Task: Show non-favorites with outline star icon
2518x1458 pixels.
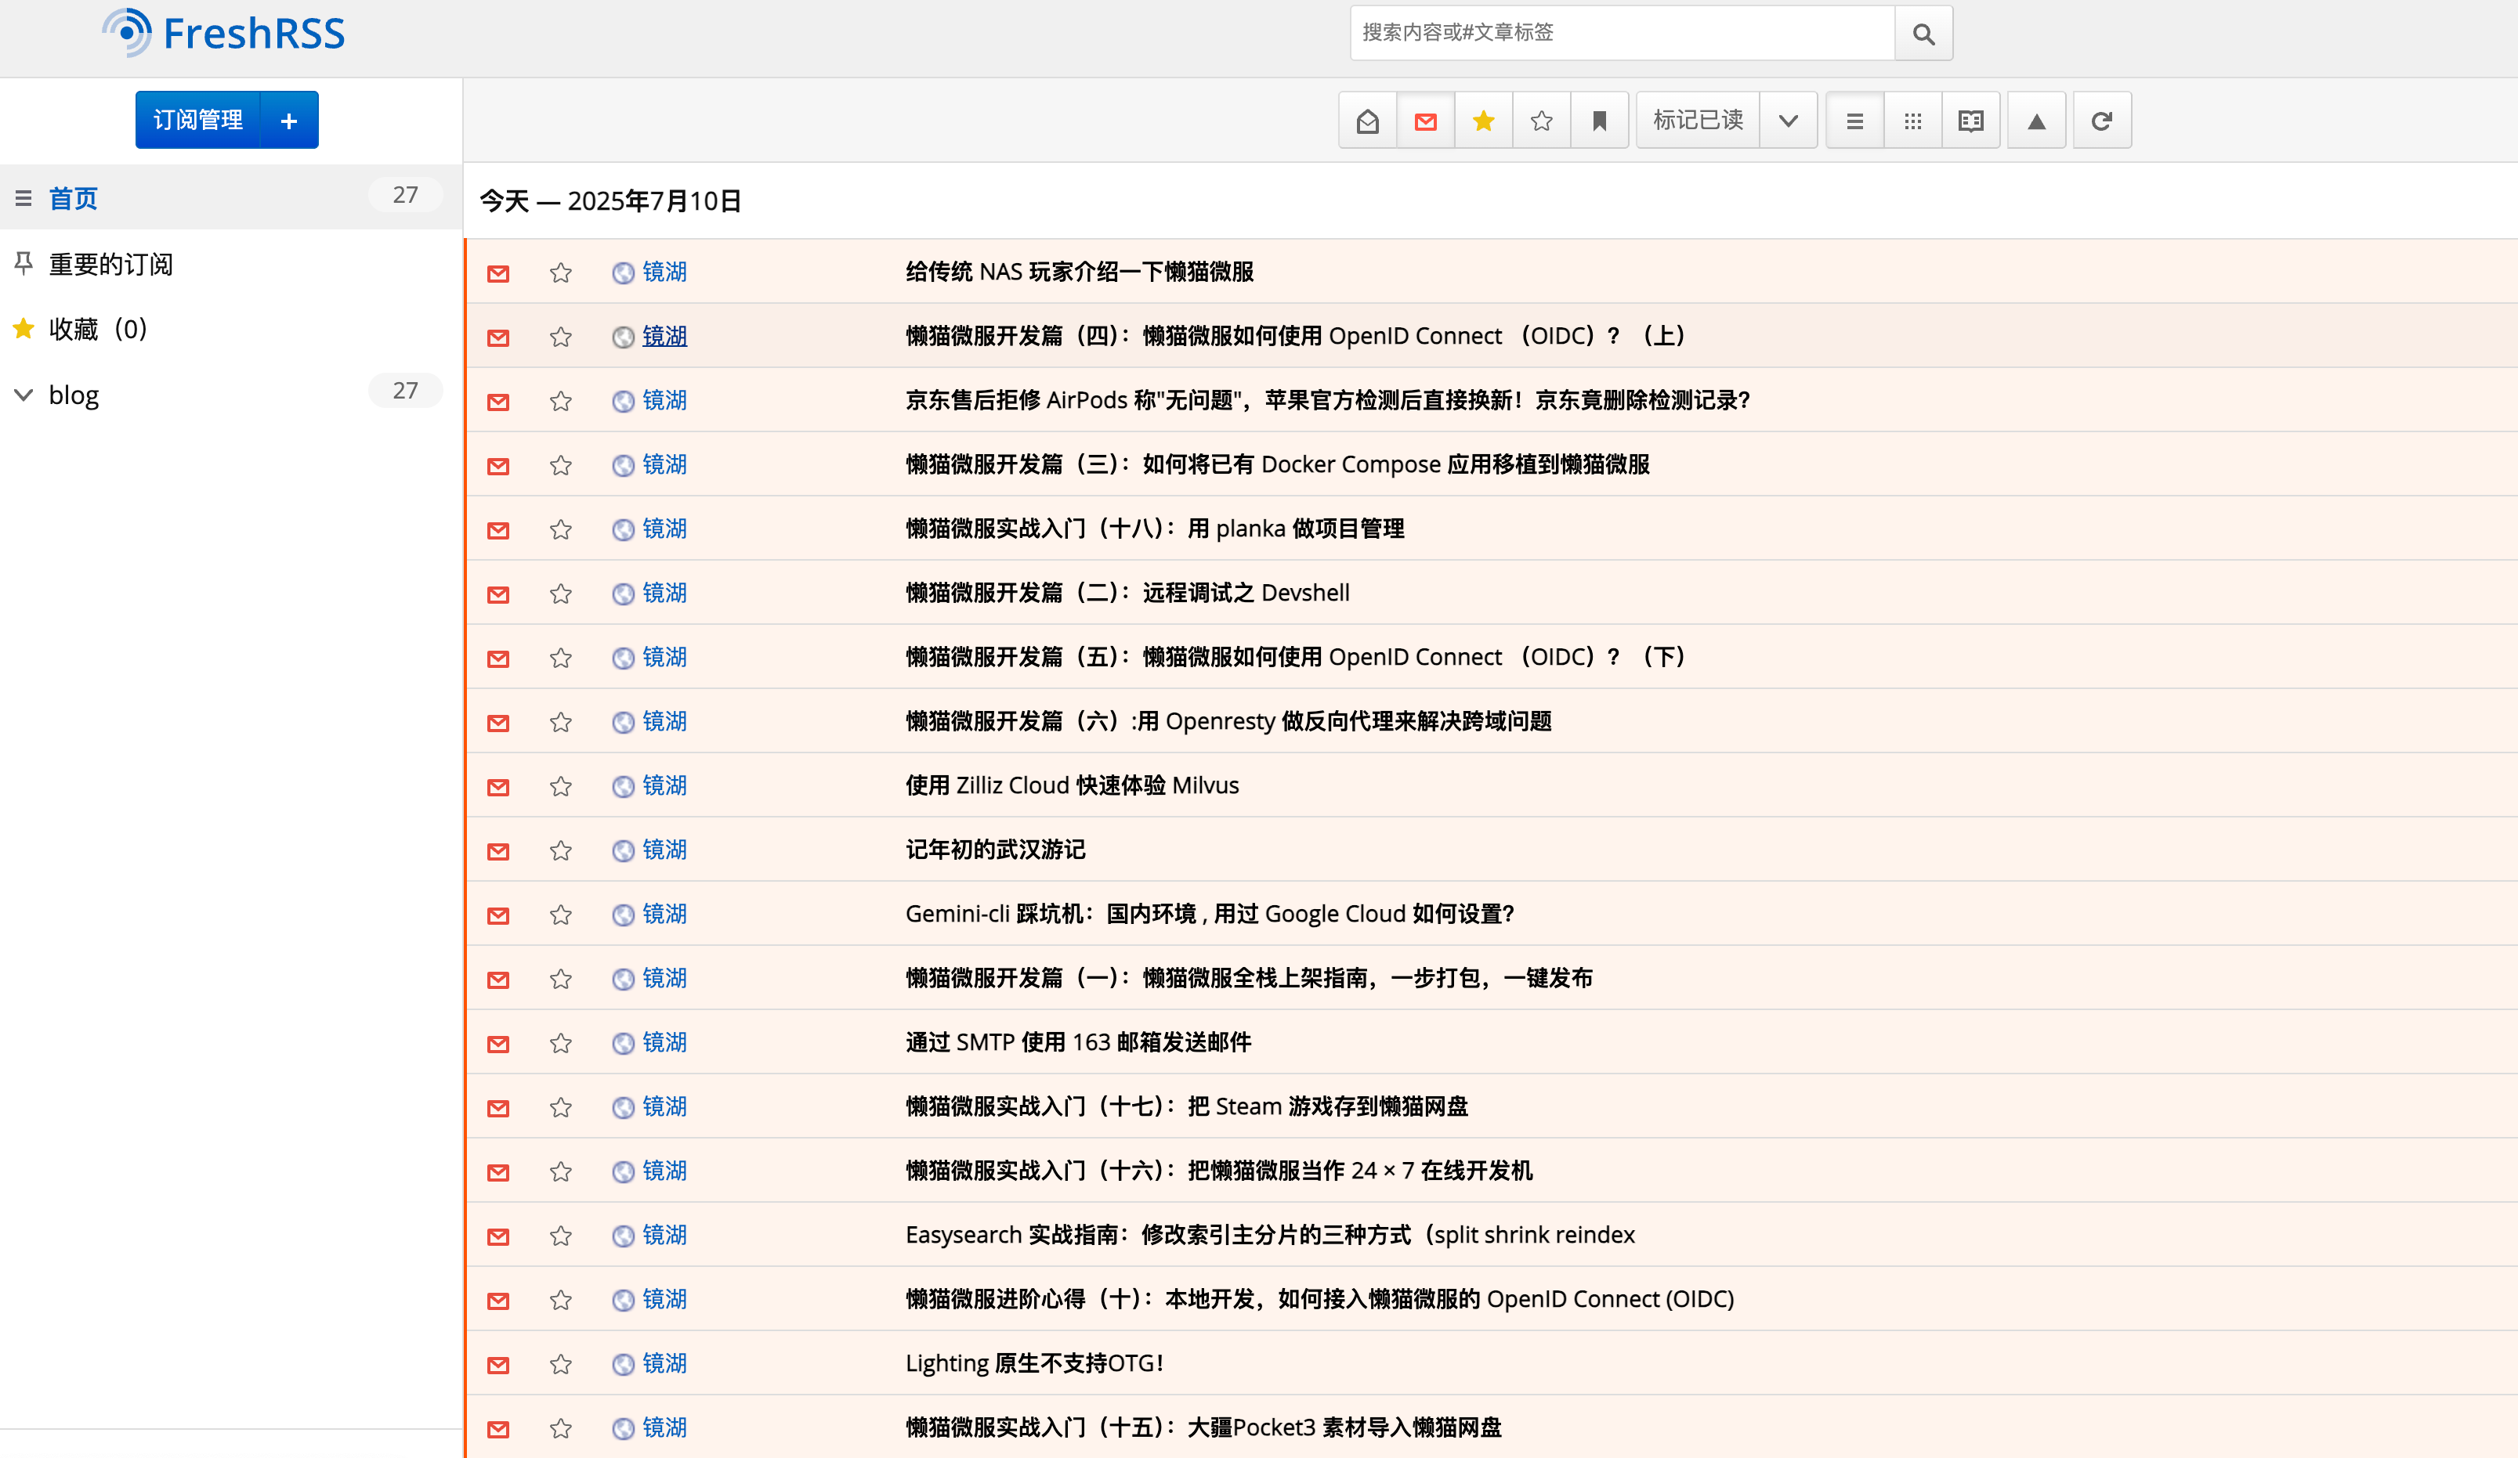Action: (1542, 121)
